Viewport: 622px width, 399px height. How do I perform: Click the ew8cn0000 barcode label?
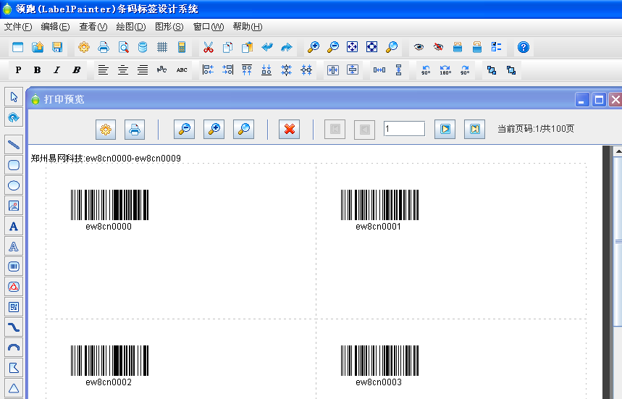coord(109,210)
